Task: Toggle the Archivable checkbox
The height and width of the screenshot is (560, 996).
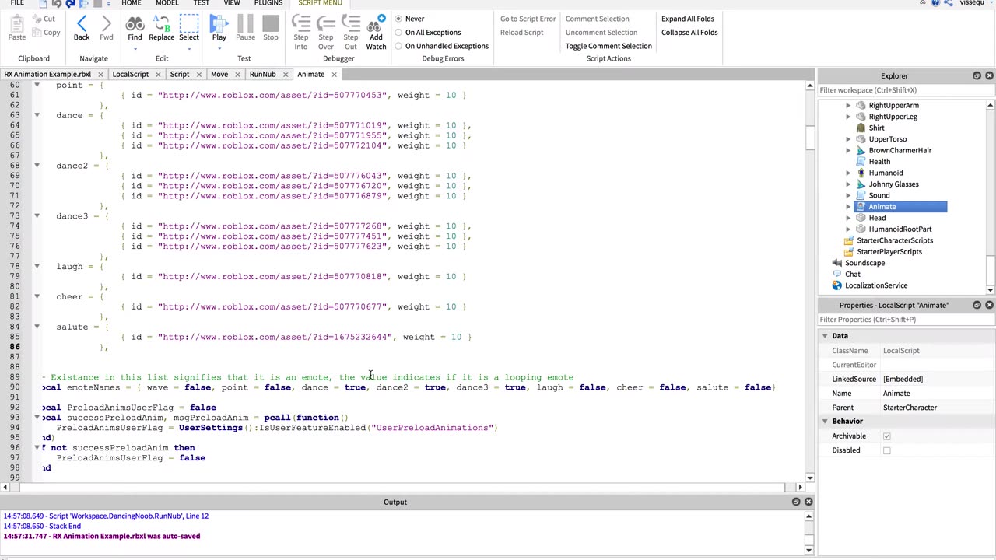Action: click(x=886, y=436)
